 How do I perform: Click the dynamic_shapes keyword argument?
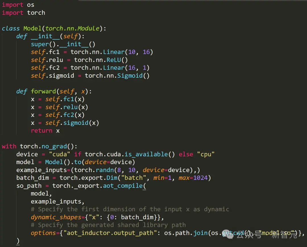[56, 217]
